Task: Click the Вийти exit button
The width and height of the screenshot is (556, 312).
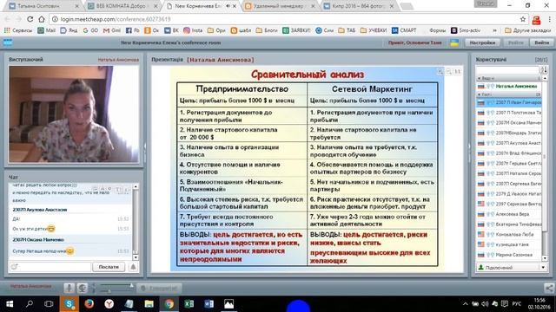Action: (541, 42)
